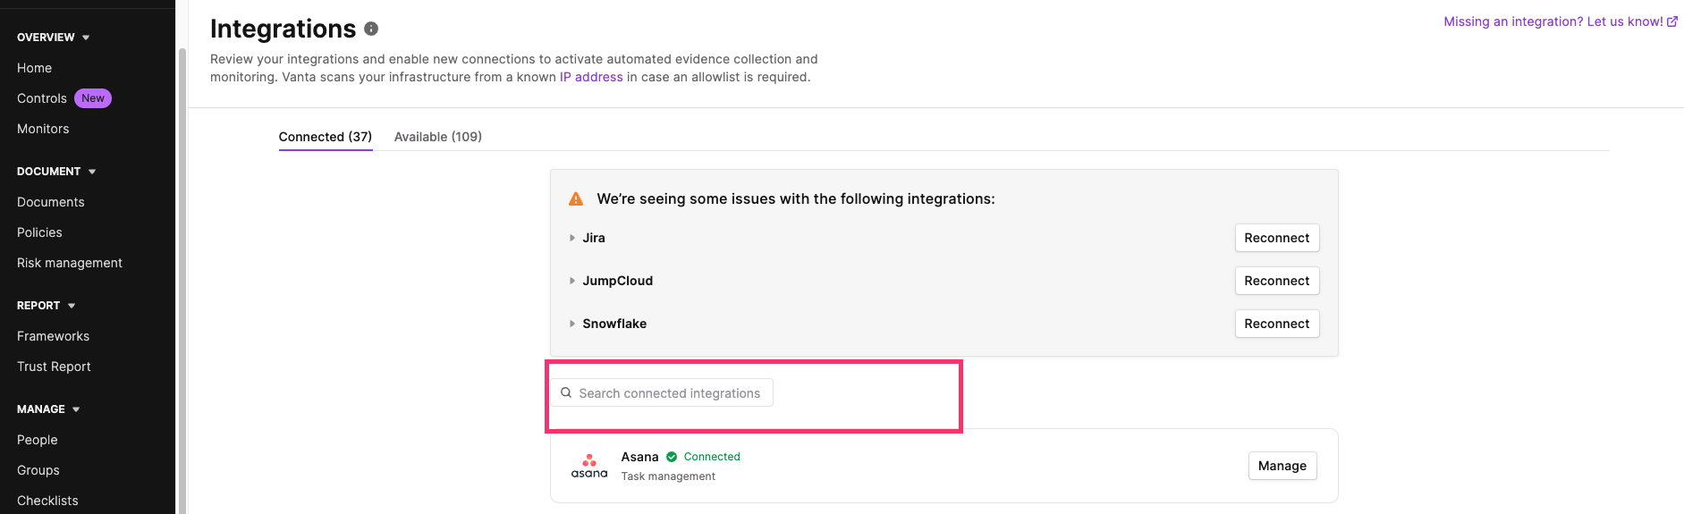Screen dimensions: 1684x514
Task: Select the Connected (37) tab
Action: tap(326, 137)
